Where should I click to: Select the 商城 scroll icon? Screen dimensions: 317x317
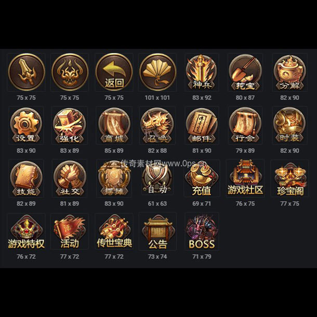tap(114, 125)
